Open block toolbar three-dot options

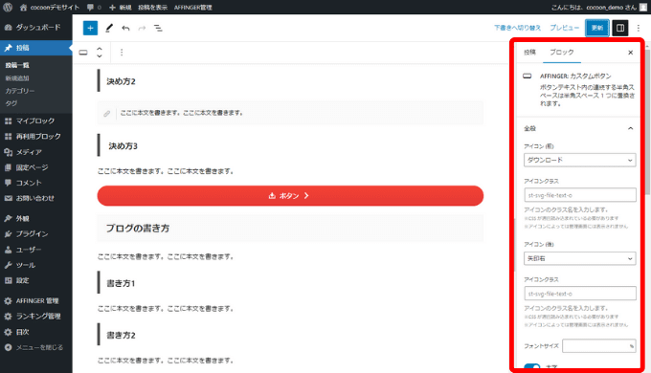122,53
